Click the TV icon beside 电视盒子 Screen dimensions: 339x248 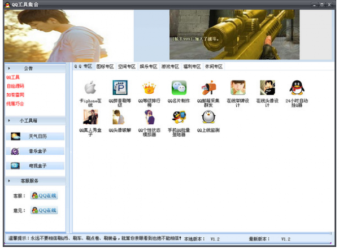coord(15,166)
